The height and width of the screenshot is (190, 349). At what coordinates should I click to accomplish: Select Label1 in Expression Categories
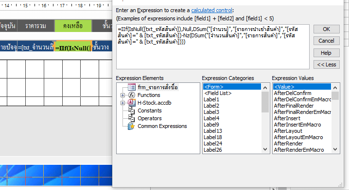click(232, 99)
